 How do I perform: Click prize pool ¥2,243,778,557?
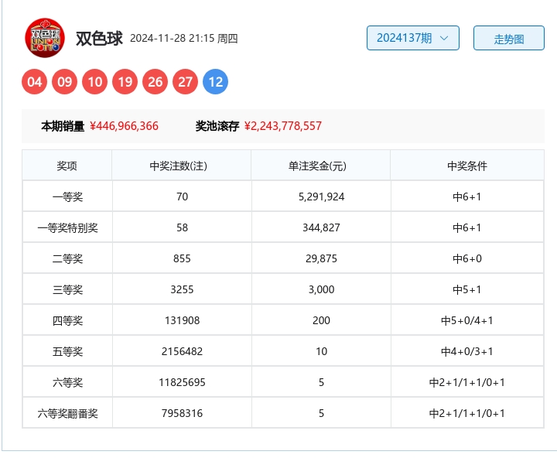[283, 126]
